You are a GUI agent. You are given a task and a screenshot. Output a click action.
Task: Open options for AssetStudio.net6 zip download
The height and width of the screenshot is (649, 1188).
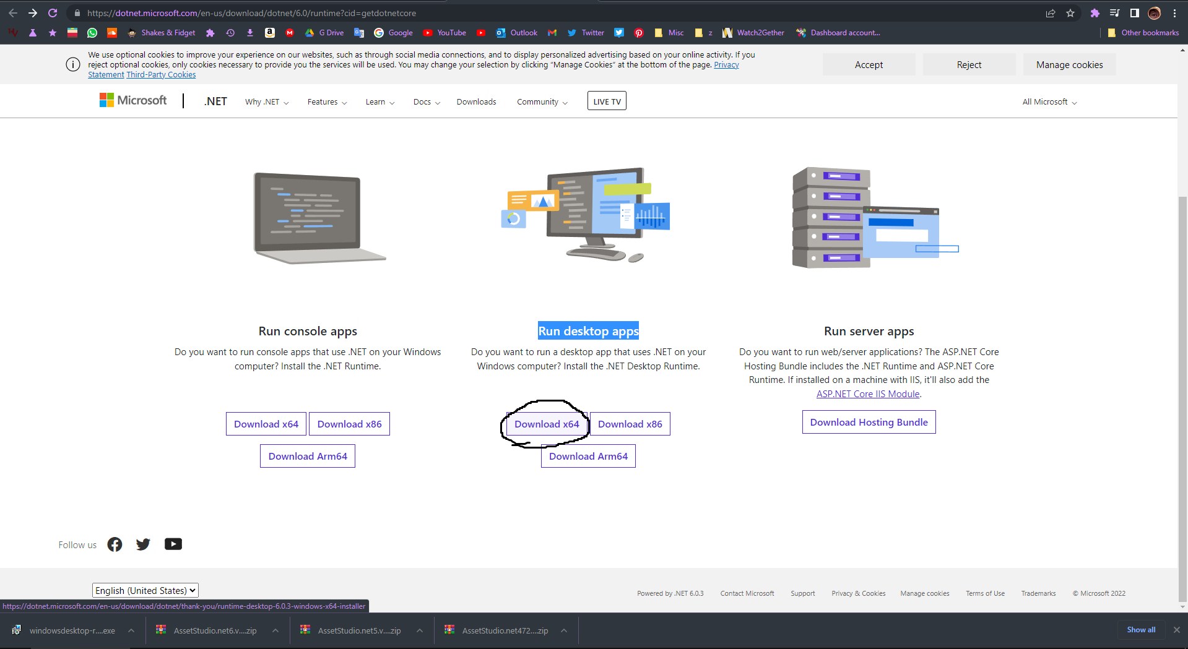[x=275, y=630]
